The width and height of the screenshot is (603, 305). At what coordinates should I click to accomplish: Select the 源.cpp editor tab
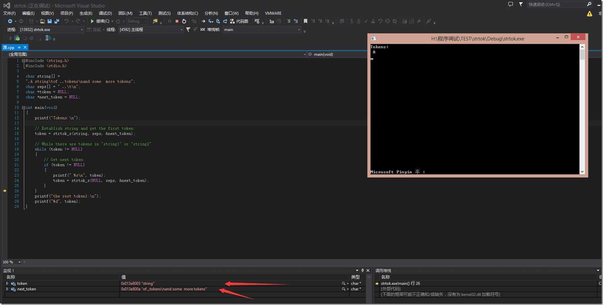click(x=8, y=47)
